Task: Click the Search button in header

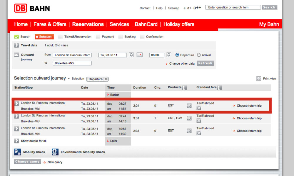Action: point(269,7)
